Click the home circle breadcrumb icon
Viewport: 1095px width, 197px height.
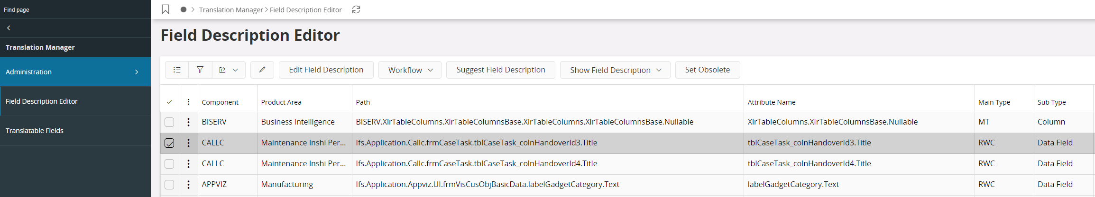184,9
